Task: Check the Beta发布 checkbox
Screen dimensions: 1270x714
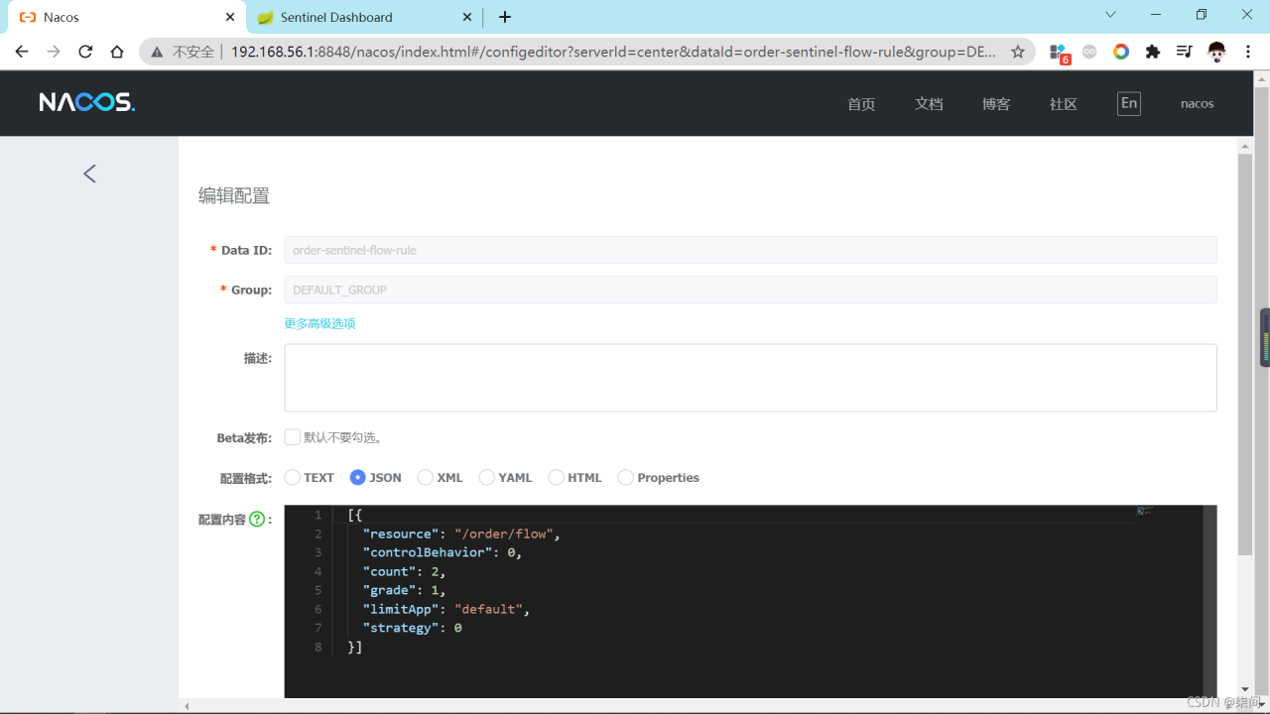Action: tap(292, 437)
